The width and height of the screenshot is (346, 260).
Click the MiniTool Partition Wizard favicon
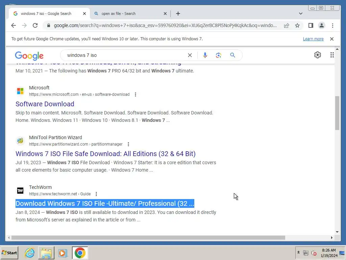coord(20,140)
